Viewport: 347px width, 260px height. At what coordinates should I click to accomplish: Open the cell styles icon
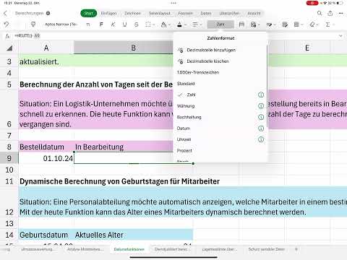pos(270,25)
